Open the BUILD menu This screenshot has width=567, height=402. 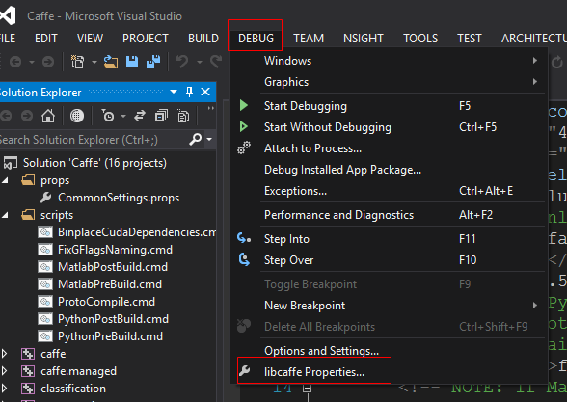click(203, 39)
